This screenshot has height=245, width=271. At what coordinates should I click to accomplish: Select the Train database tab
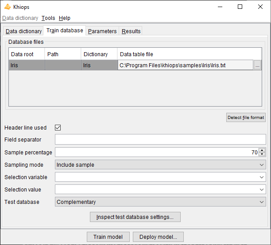(65, 31)
